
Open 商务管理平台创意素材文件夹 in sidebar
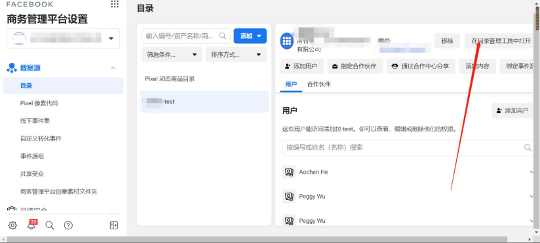click(58, 191)
